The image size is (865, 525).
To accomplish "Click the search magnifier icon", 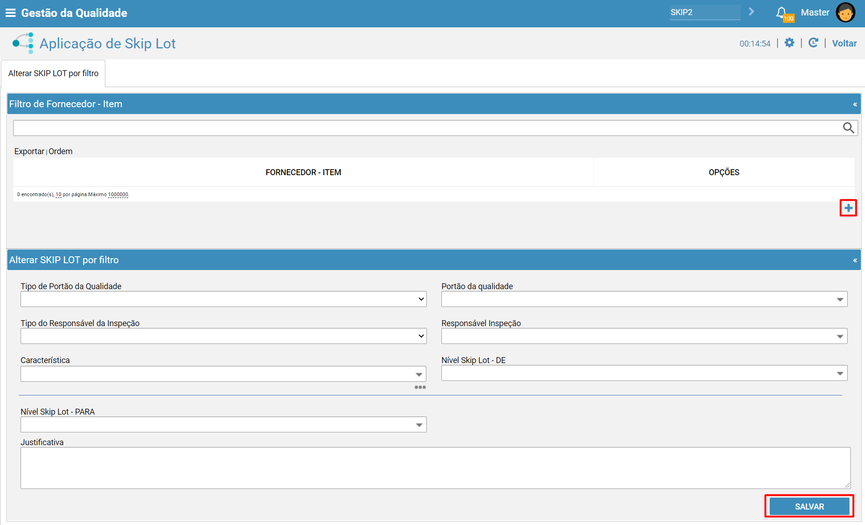I will (848, 128).
